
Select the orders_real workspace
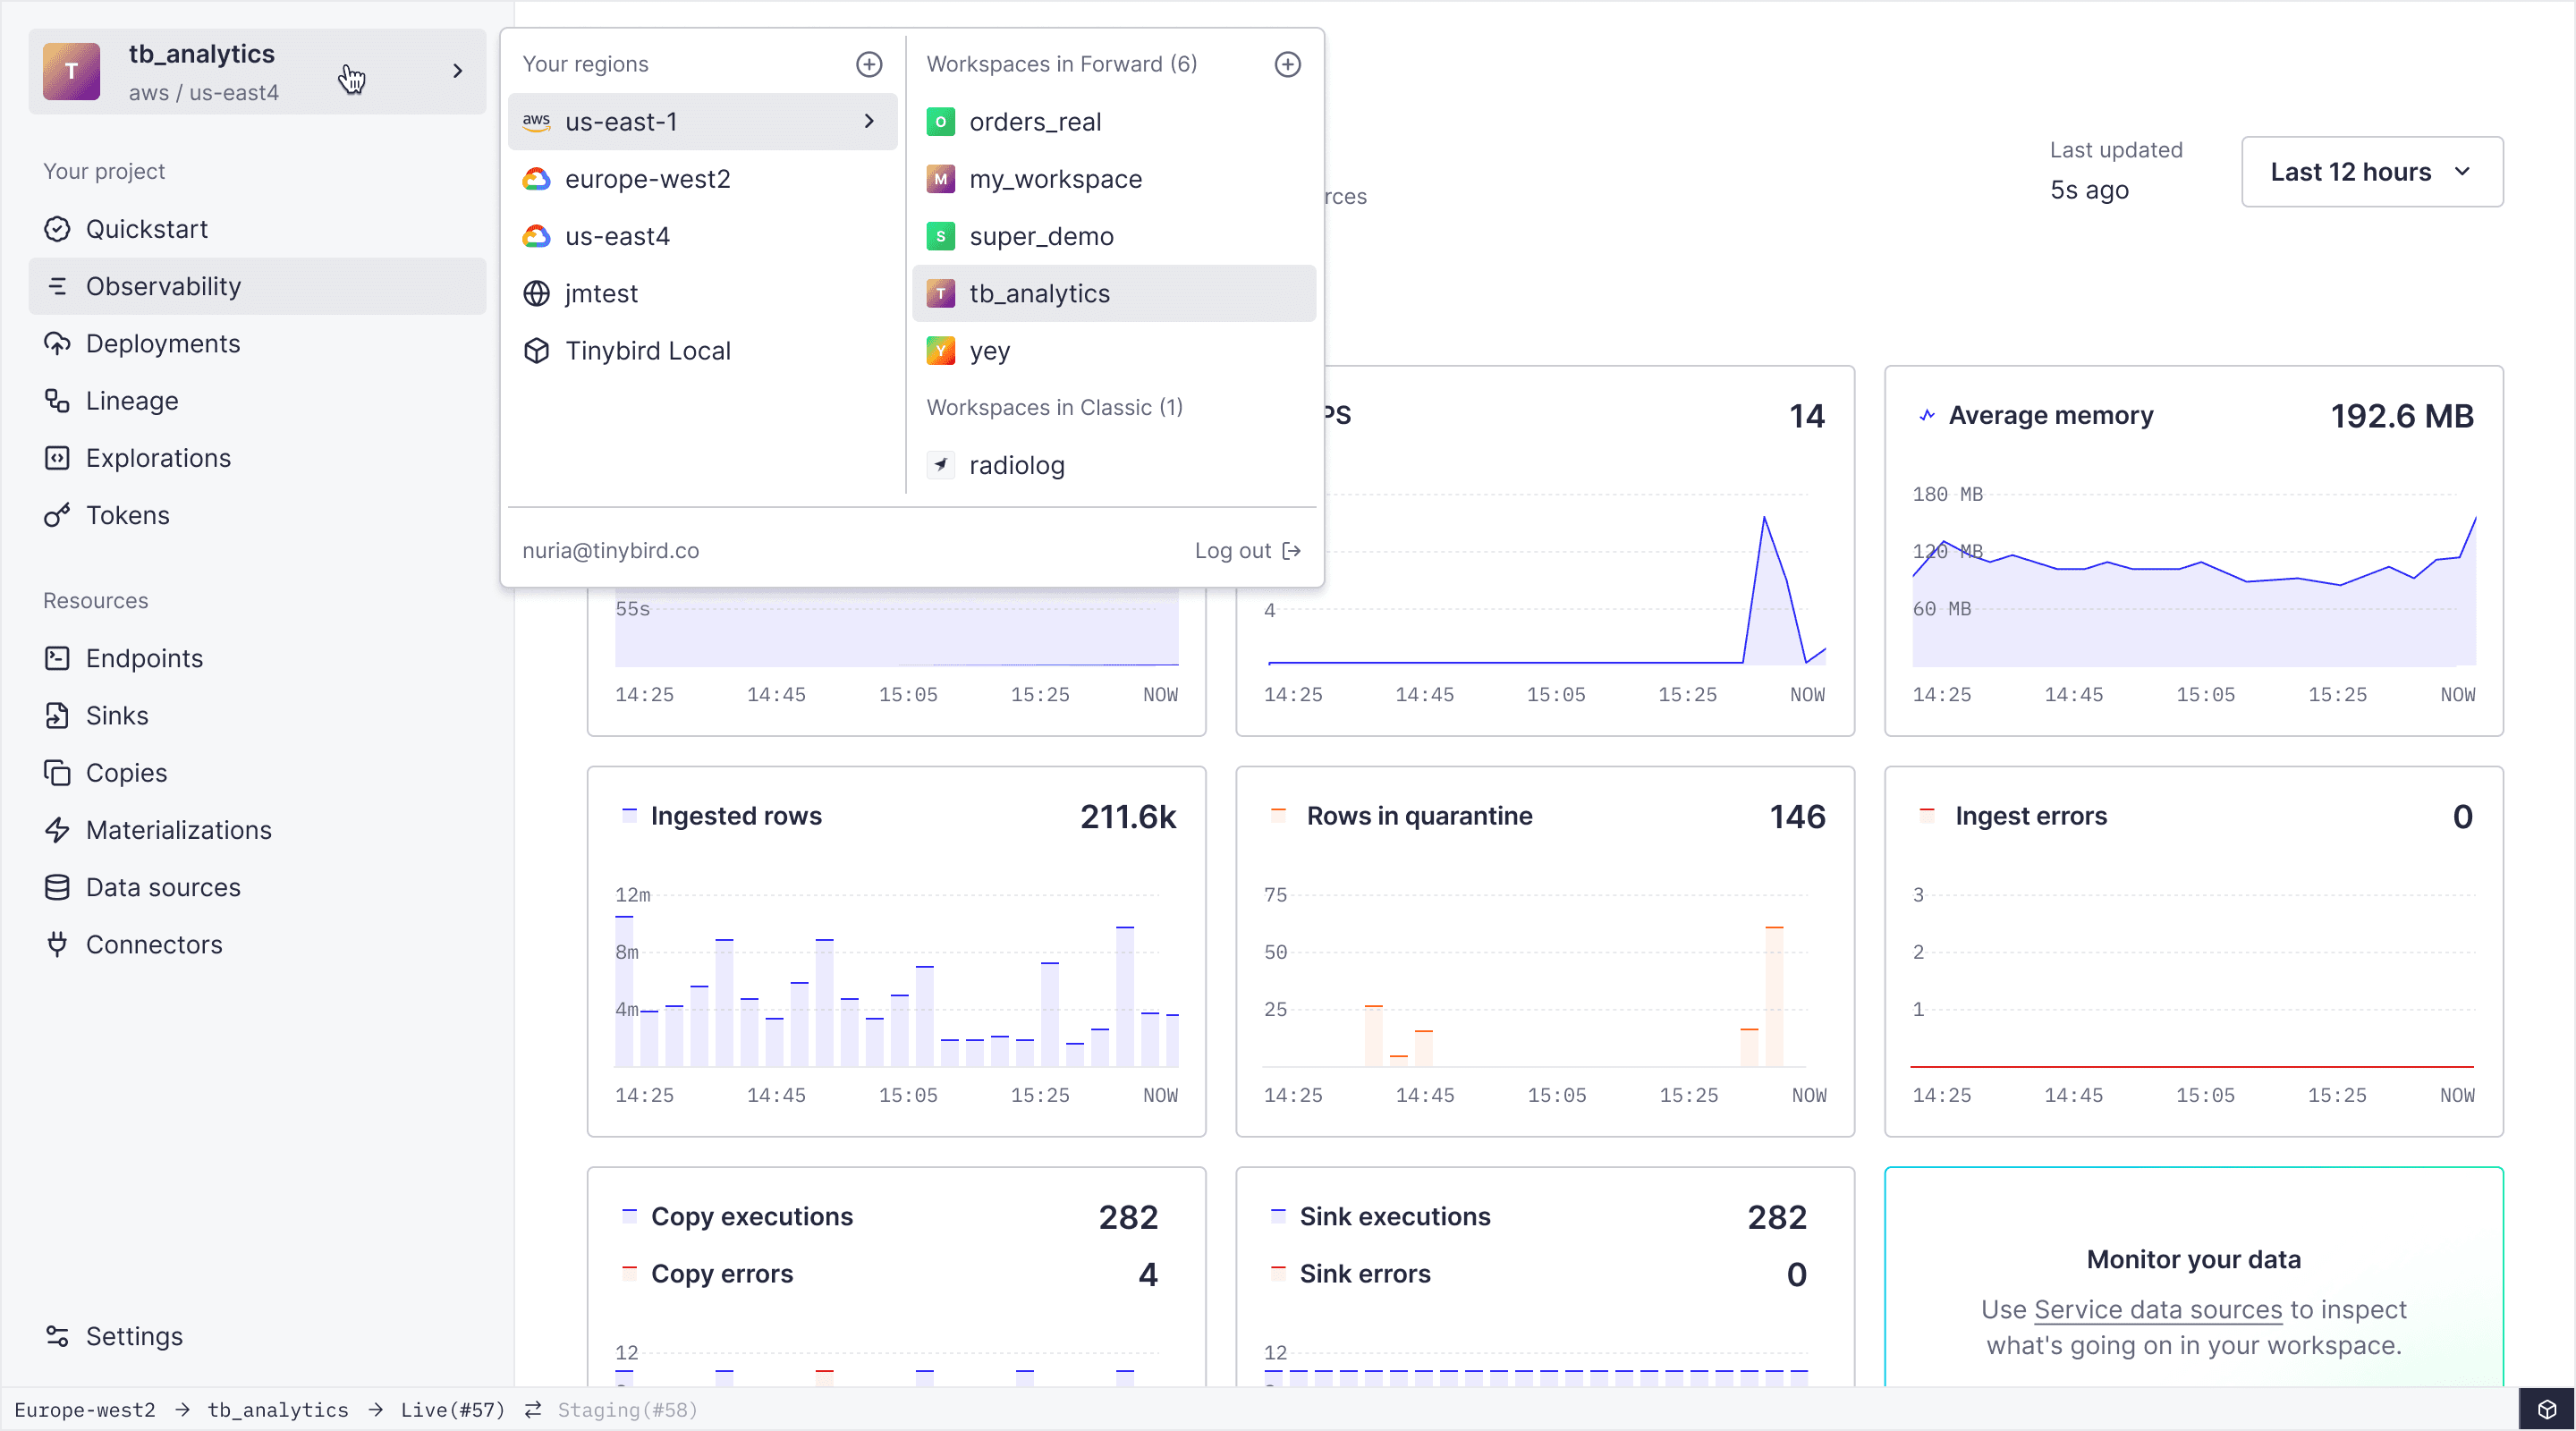point(1035,121)
